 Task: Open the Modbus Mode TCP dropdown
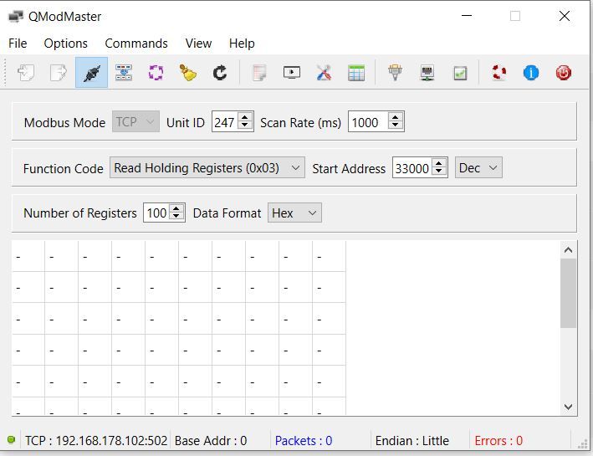click(135, 121)
